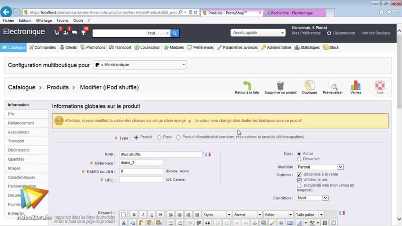
Task: Toggle italic in the Résumé editor
Action: click(143, 215)
